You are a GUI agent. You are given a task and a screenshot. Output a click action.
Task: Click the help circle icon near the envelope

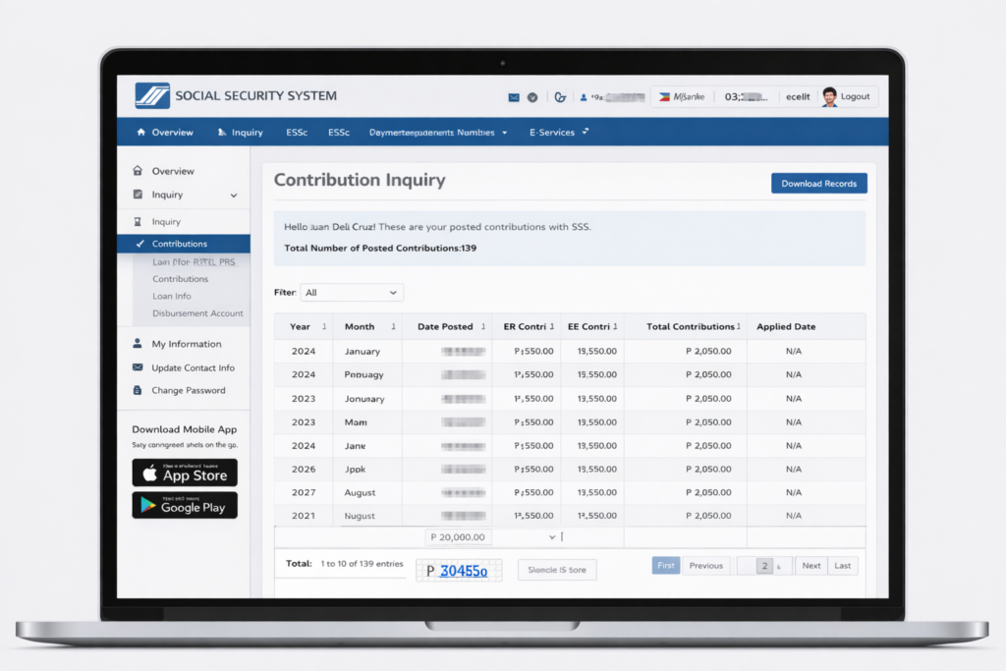pos(533,96)
